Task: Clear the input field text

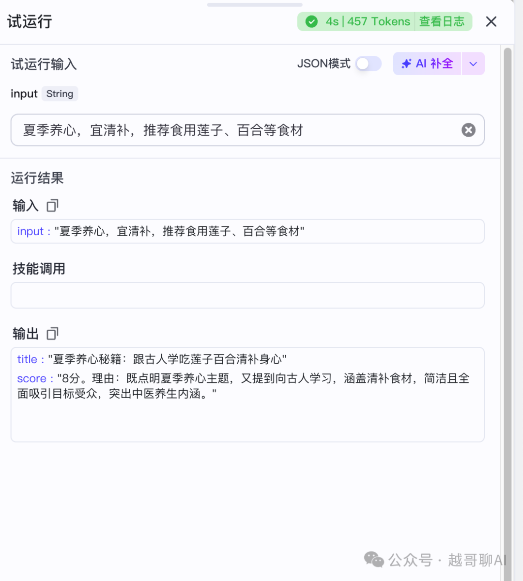Action: [468, 130]
